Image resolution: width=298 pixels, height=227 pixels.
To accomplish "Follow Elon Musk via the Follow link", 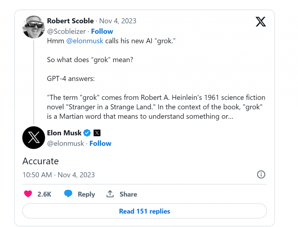I will [100, 143].
